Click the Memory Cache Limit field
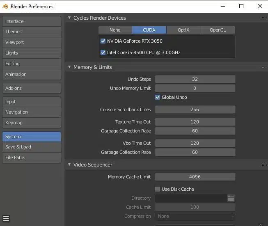 (x=195, y=177)
